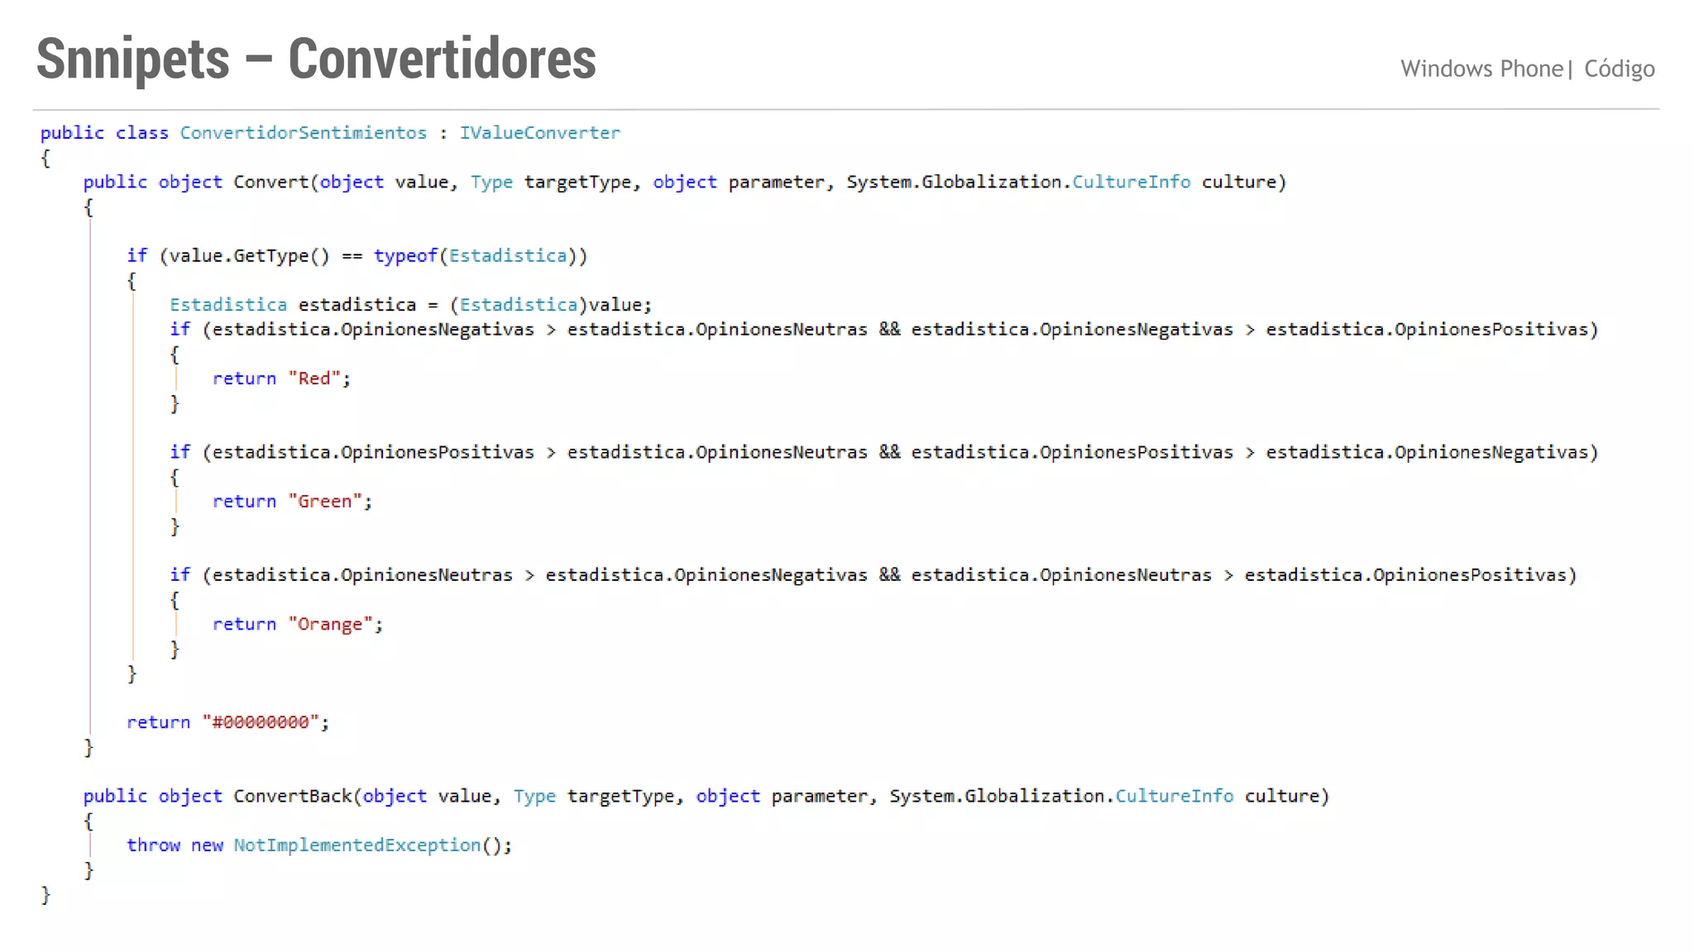Image resolution: width=1694 pixels, height=952 pixels.
Task: Click the 'IValueConverter' interface name
Action: point(539,133)
